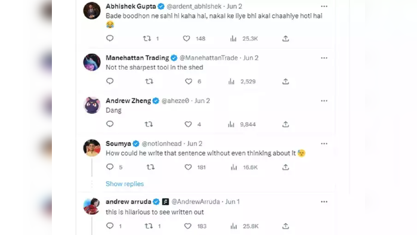Screen dimensions: 417x235
Task: Open more options menu on Soumya's tweet
Action: point(324,144)
